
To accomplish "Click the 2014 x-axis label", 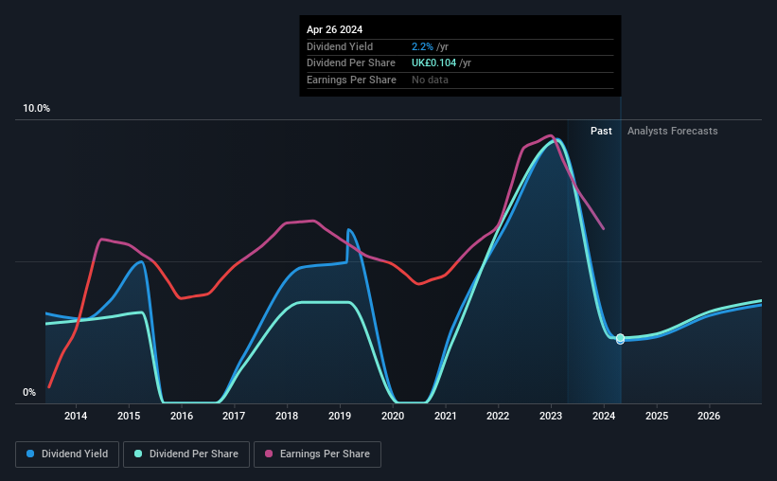I will (76, 416).
